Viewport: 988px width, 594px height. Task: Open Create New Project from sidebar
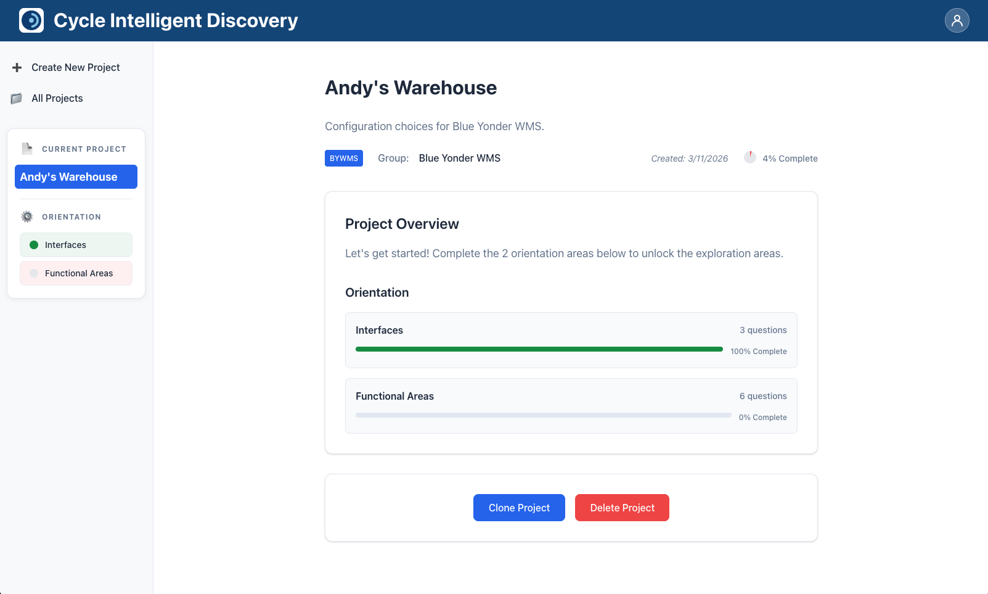75,67
